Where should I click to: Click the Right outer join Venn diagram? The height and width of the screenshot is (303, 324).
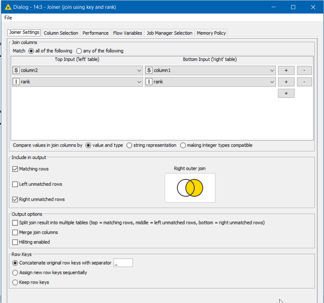pos(190,188)
